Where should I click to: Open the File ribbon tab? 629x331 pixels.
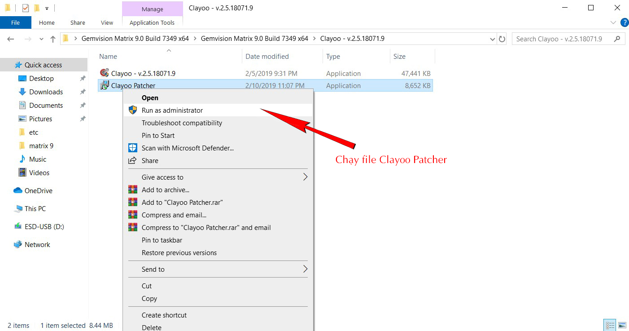[x=15, y=22]
